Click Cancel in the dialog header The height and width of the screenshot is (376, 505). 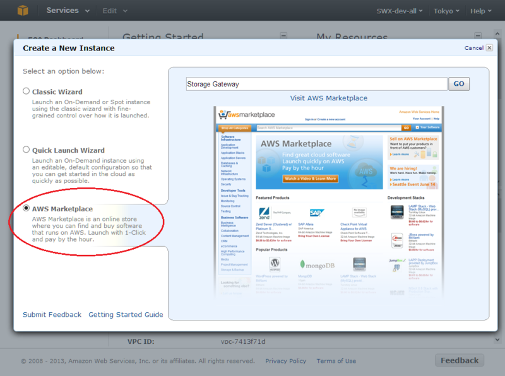click(474, 48)
